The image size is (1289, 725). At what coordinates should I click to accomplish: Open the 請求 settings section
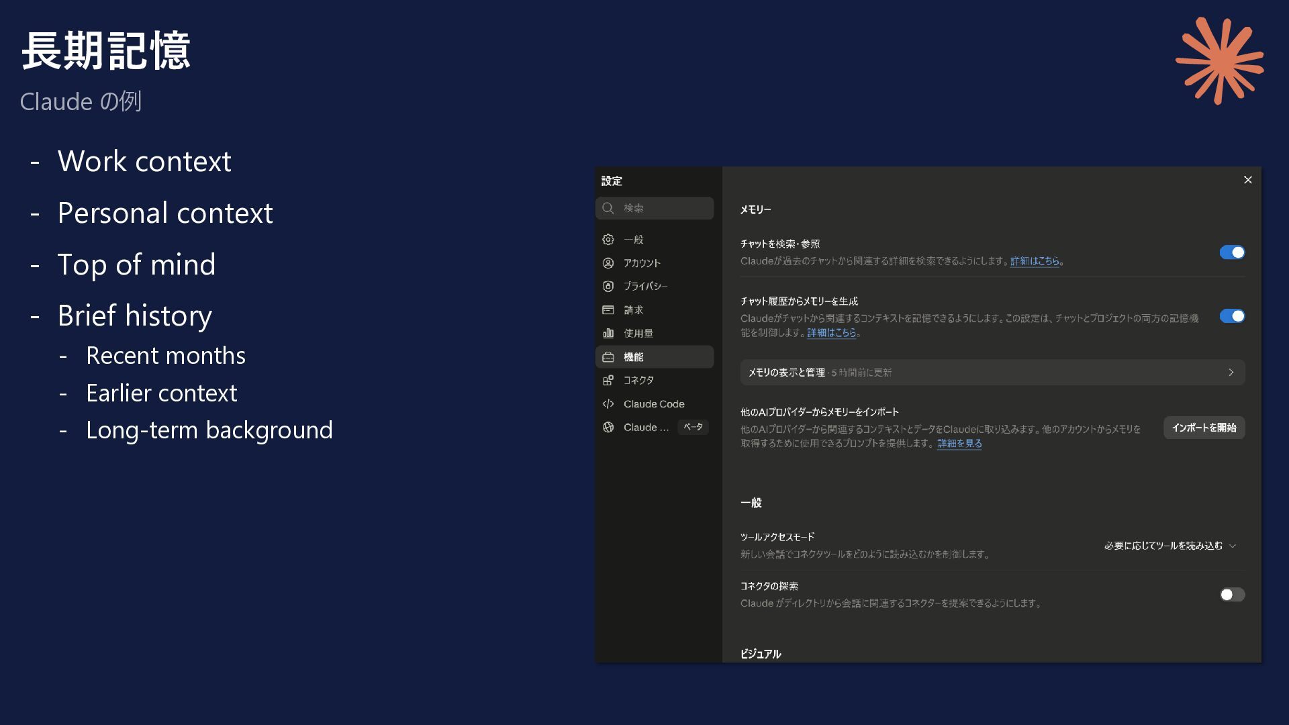(x=655, y=310)
